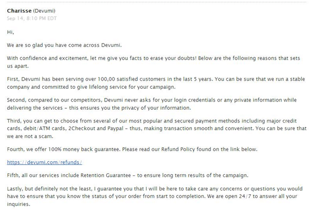The image size is (328, 224).
Task: Click the paragraph starting with 'First, Devumi'
Action: coord(156,83)
